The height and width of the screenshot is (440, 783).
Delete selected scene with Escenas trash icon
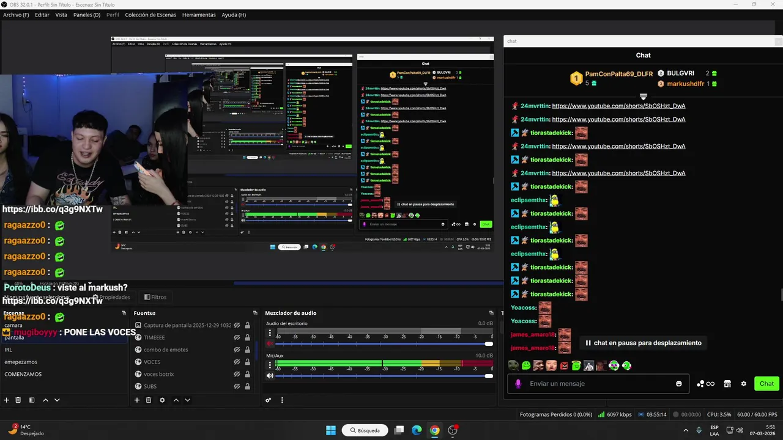(18, 400)
